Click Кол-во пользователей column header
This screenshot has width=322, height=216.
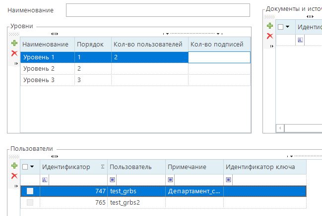click(x=148, y=44)
